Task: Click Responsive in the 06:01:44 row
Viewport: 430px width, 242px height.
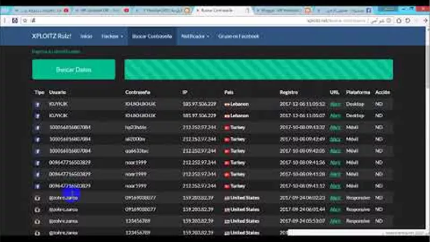Action: point(358,210)
